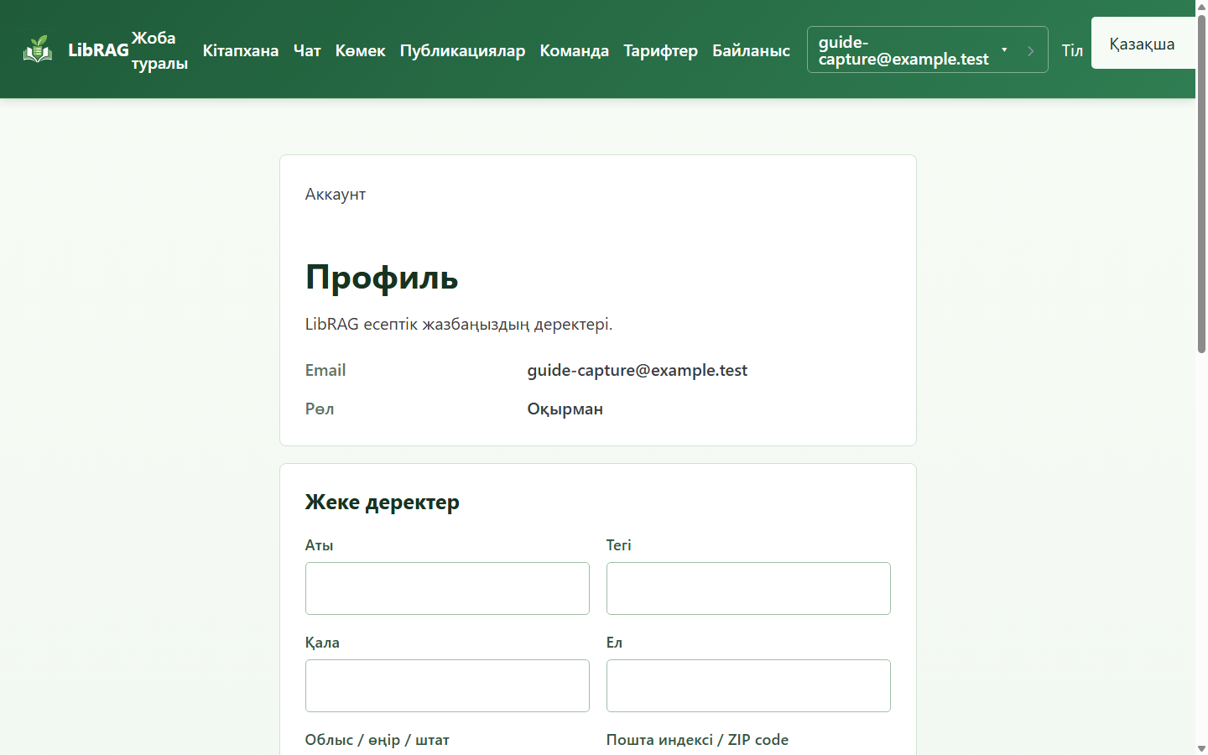Open the Қазақша language selector
Image resolution: width=1208 pixels, height=755 pixels.
pos(1143,43)
